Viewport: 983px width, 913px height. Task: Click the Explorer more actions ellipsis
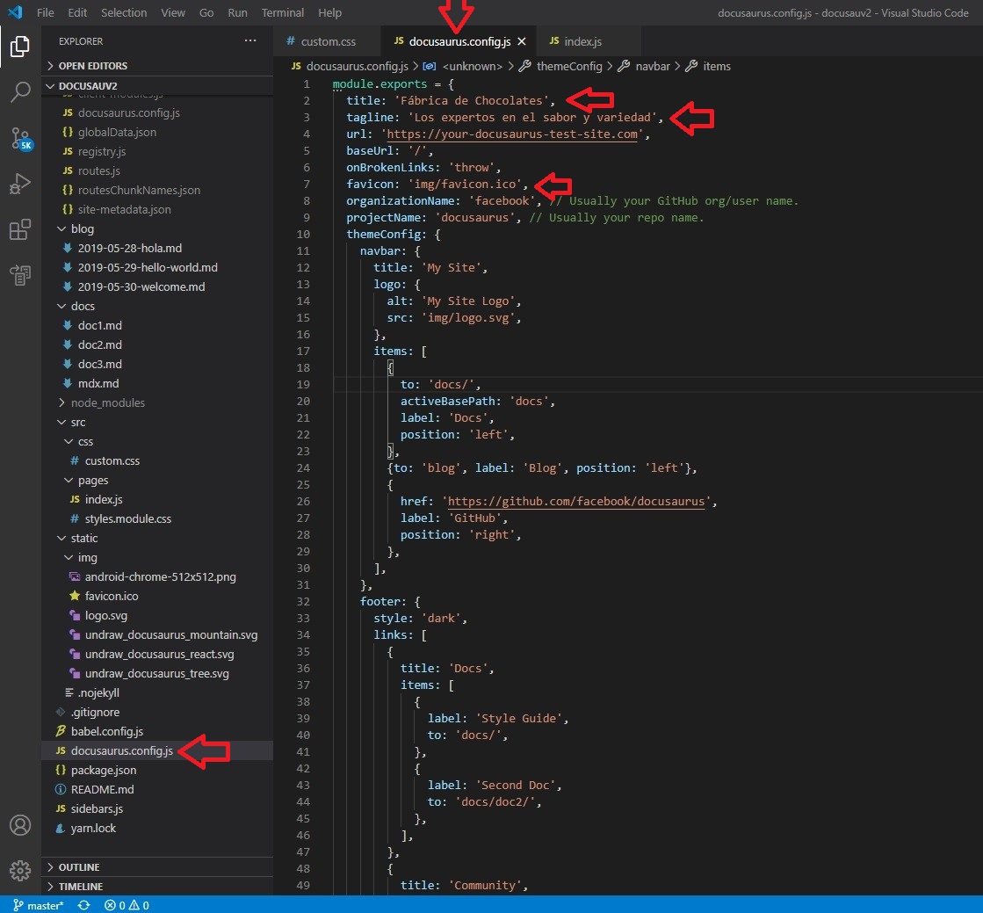point(250,40)
